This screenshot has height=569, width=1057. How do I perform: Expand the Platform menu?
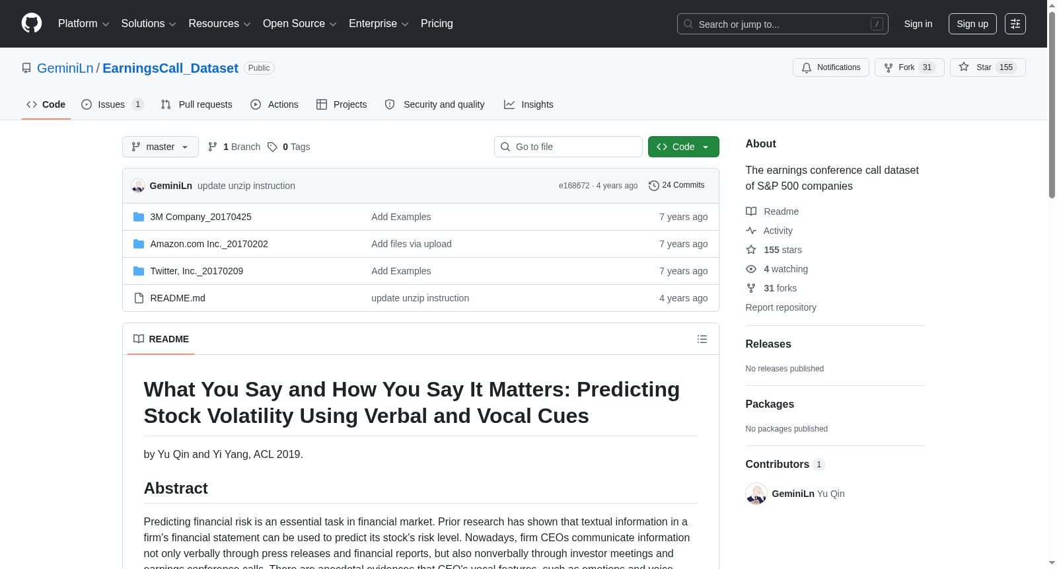84,24
